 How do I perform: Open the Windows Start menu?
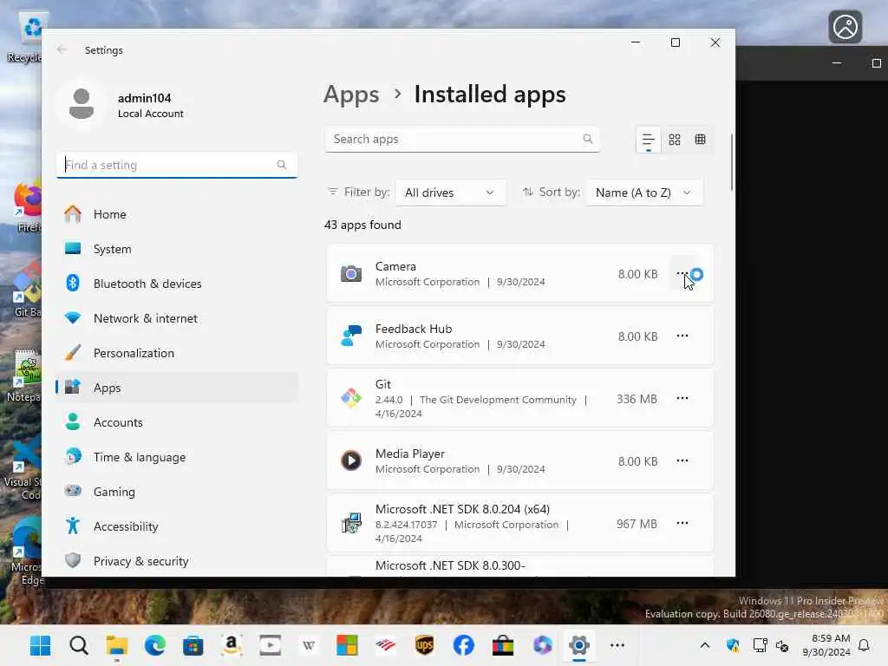(40, 645)
